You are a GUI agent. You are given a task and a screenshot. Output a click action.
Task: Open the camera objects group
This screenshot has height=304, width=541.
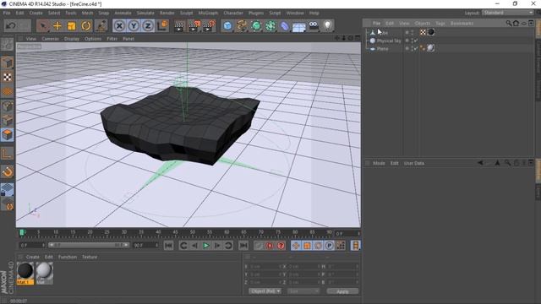click(314, 26)
